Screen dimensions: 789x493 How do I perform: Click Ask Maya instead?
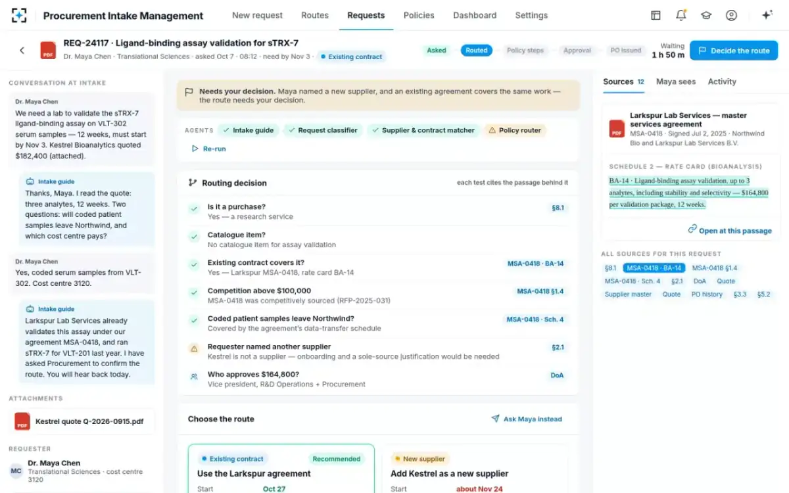[x=527, y=419]
